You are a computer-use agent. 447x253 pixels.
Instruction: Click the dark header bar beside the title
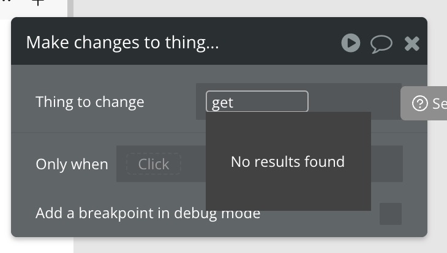pos(279,42)
